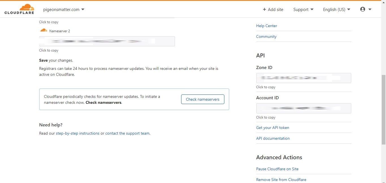Image resolution: width=386 pixels, height=183 pixels.
Task: Click Get your API token
Action: pos(272,128)
